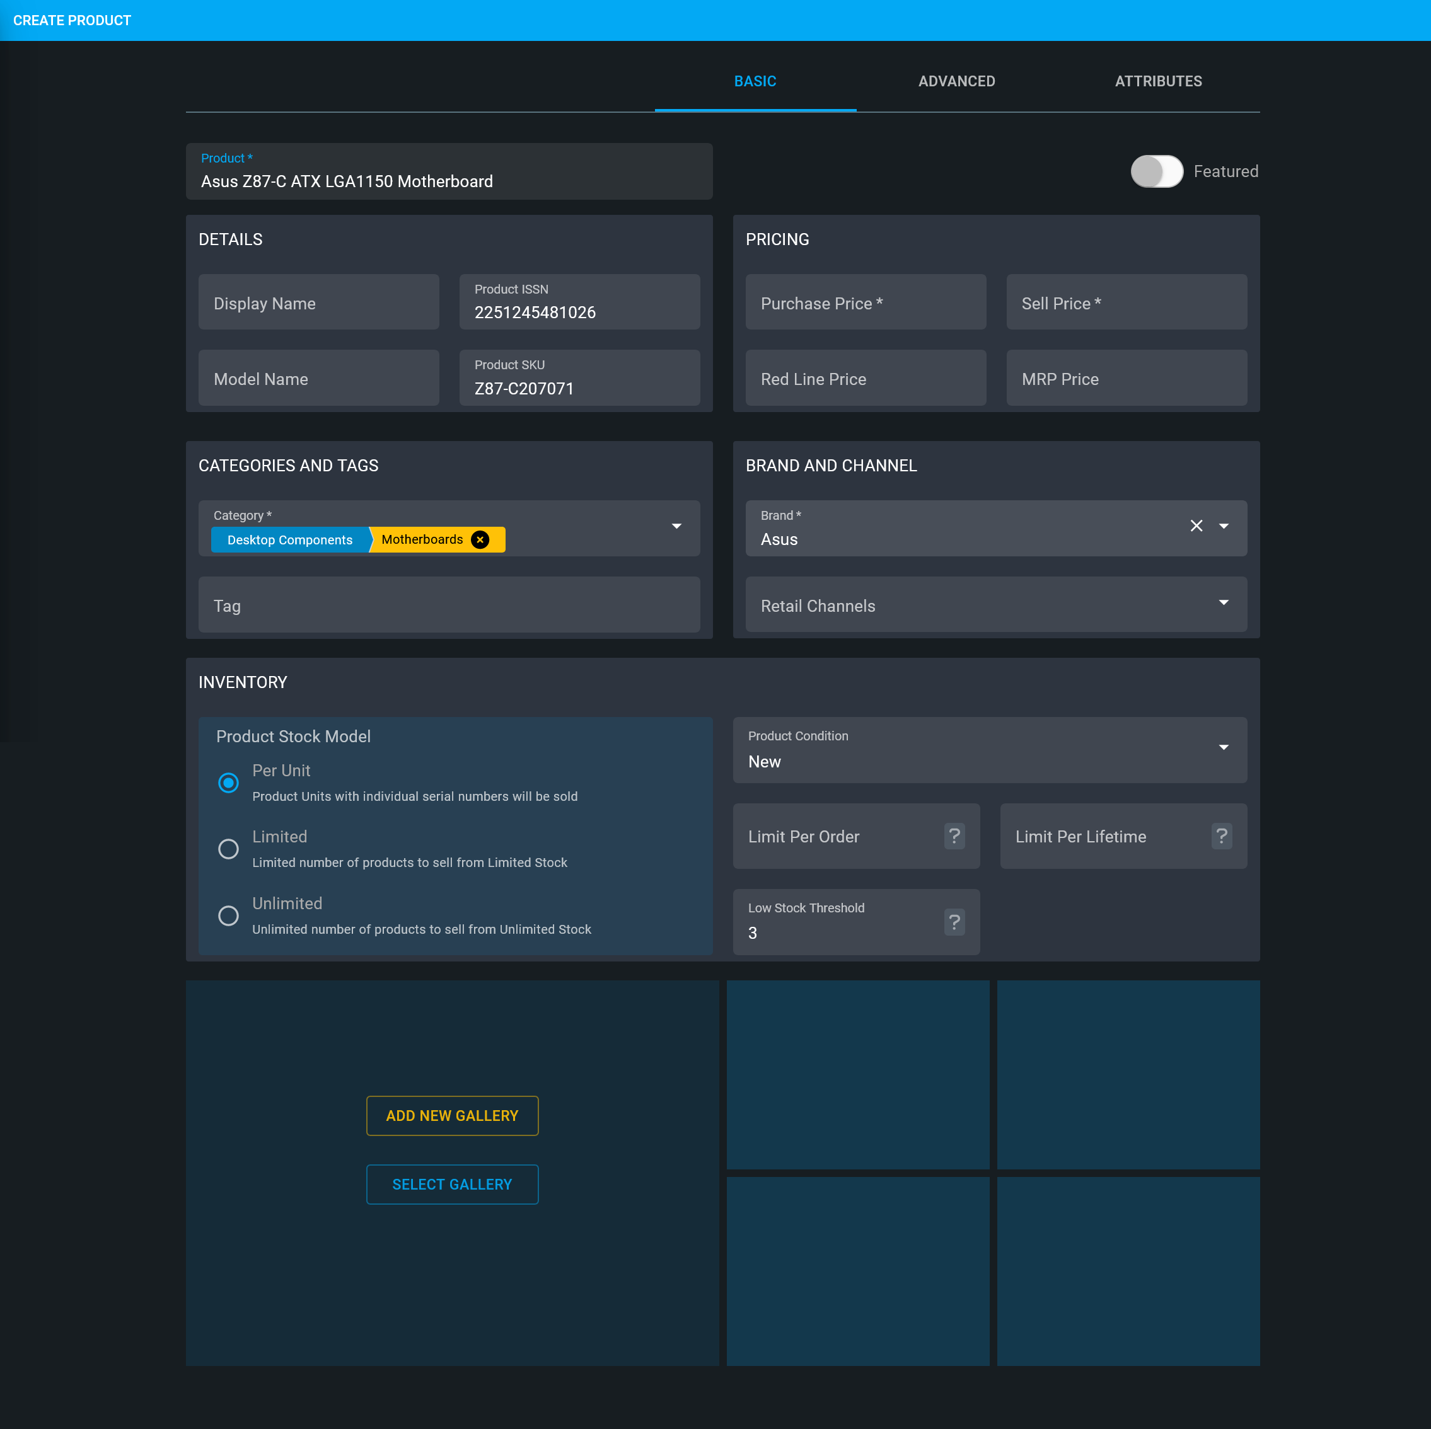Image resolution: width=1431 pixels, height=1429 pixels.
Task: Click SELECT GALLERY button
Action: [x=452, y=1185]
